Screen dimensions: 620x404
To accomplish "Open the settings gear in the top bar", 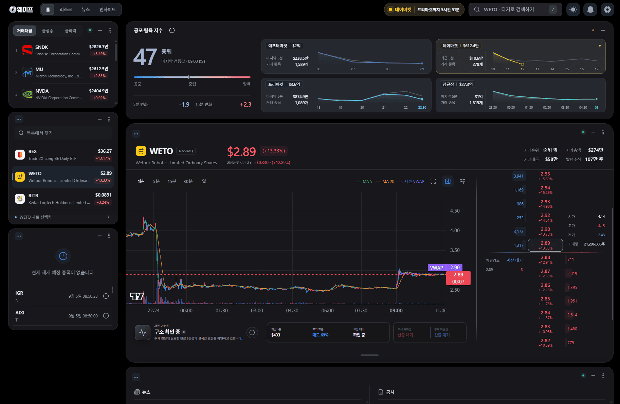I will click(x=607, y=10).
